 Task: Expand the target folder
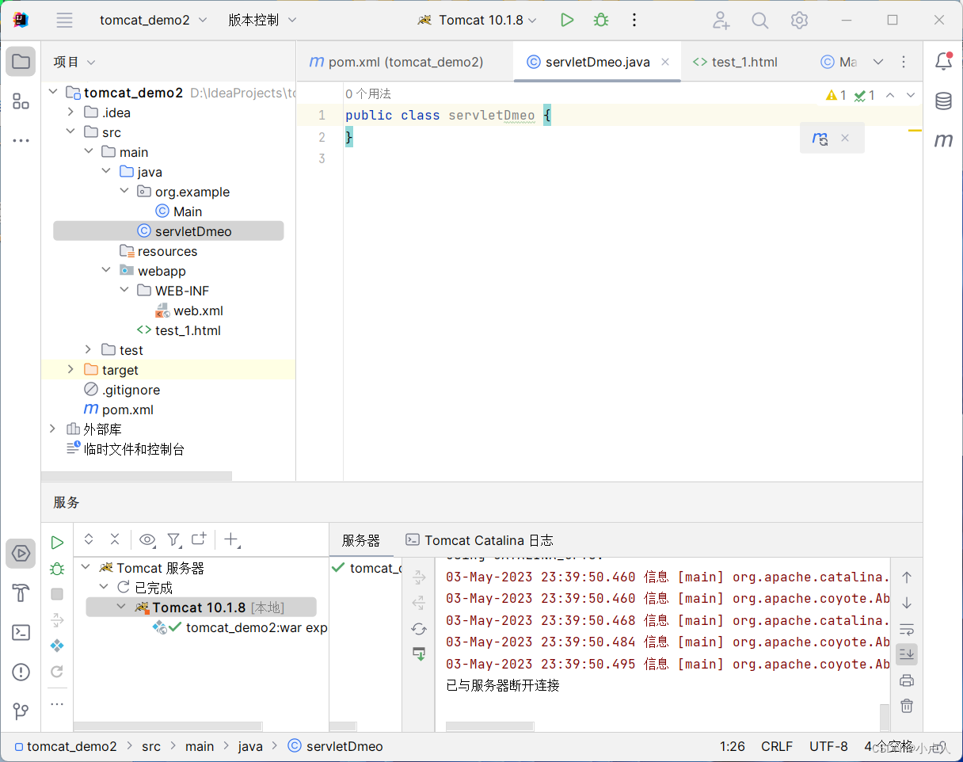tap(70, 369)
